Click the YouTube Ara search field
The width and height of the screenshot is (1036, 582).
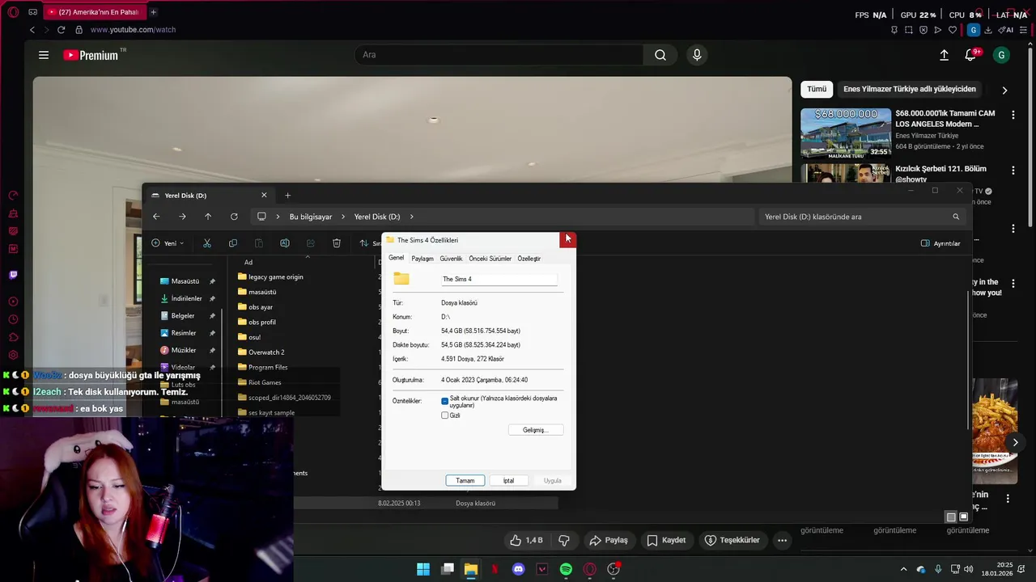point(499,55)
